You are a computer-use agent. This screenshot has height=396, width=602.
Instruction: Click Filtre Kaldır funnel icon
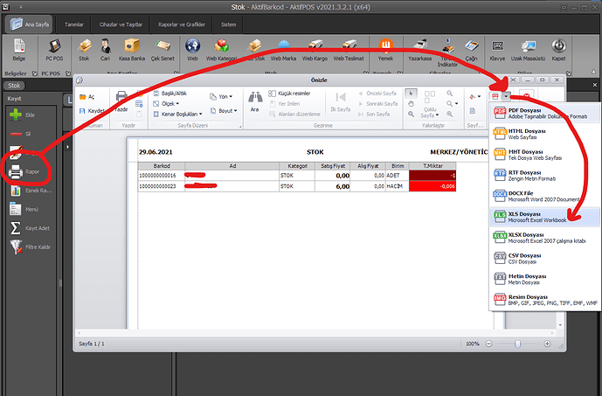[x=16, y=247]
